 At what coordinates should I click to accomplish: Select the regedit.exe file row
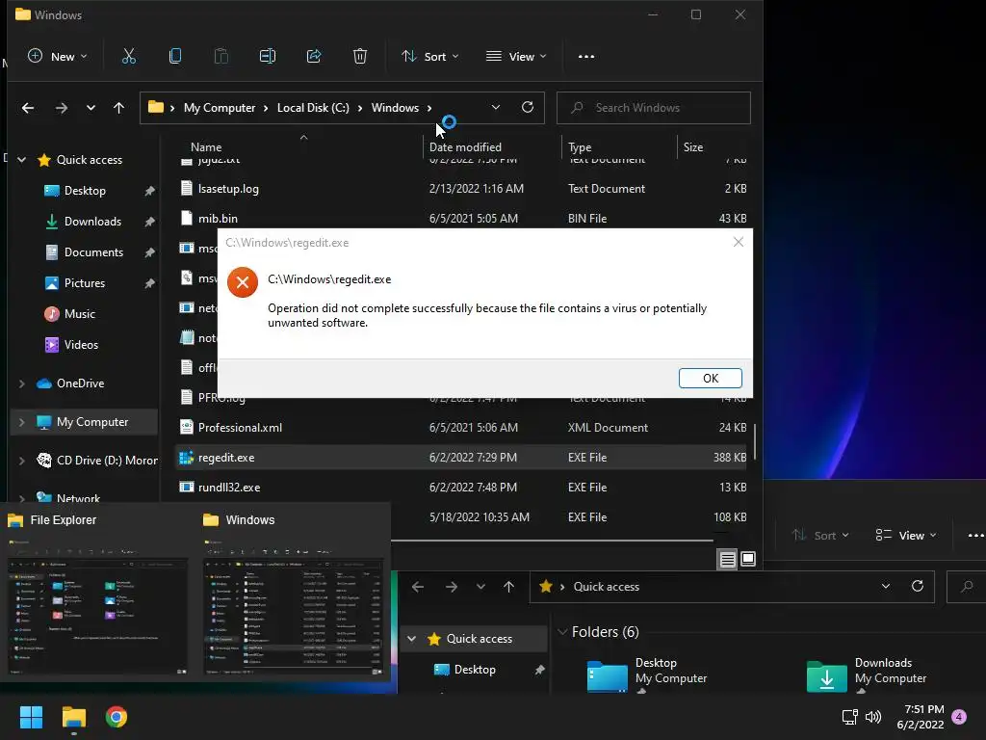[x=462, y=458]
